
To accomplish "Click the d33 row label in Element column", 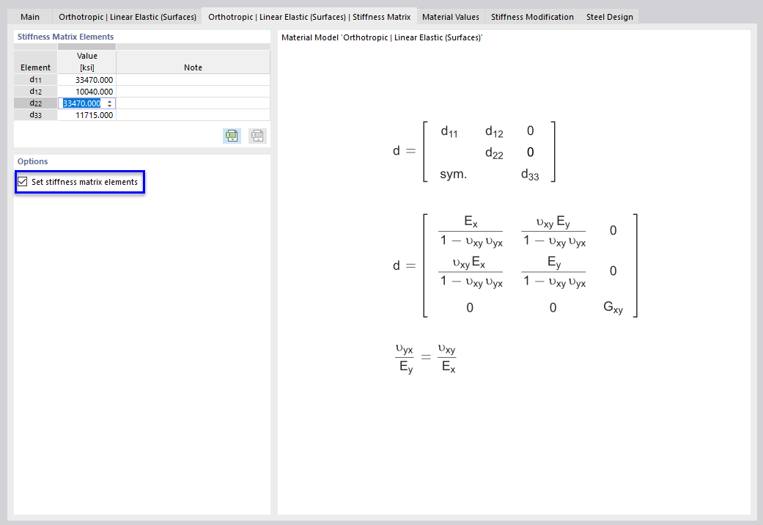I will (34, 114).
